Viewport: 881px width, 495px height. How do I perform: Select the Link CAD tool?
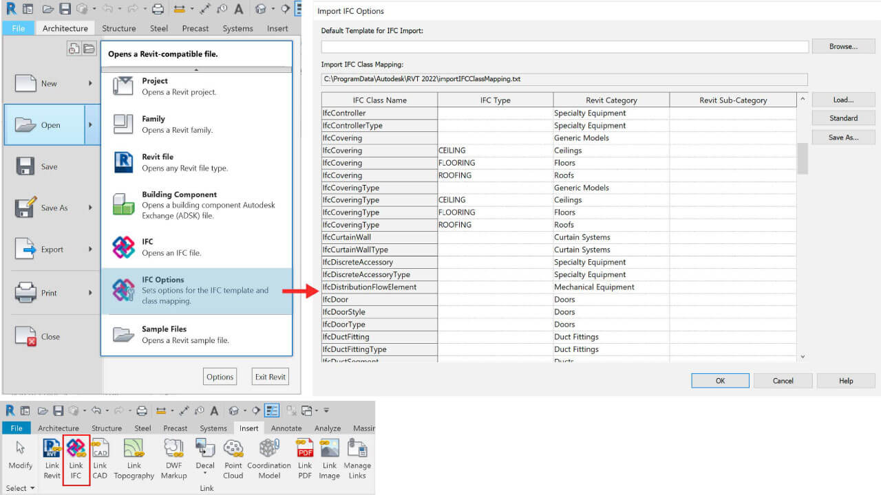click(x=100, y=459)
